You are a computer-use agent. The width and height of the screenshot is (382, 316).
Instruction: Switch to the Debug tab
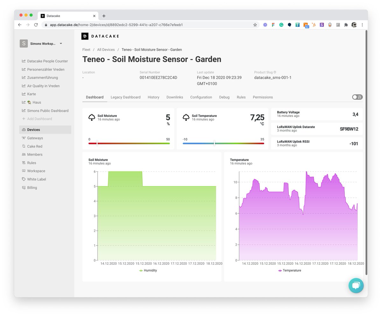224,97
